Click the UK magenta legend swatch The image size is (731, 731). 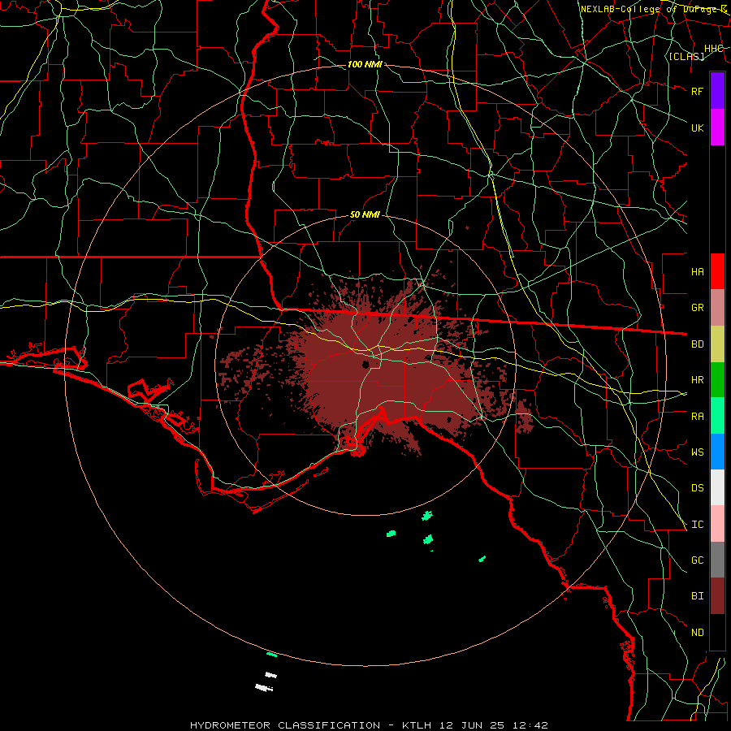tap(717, 128)
